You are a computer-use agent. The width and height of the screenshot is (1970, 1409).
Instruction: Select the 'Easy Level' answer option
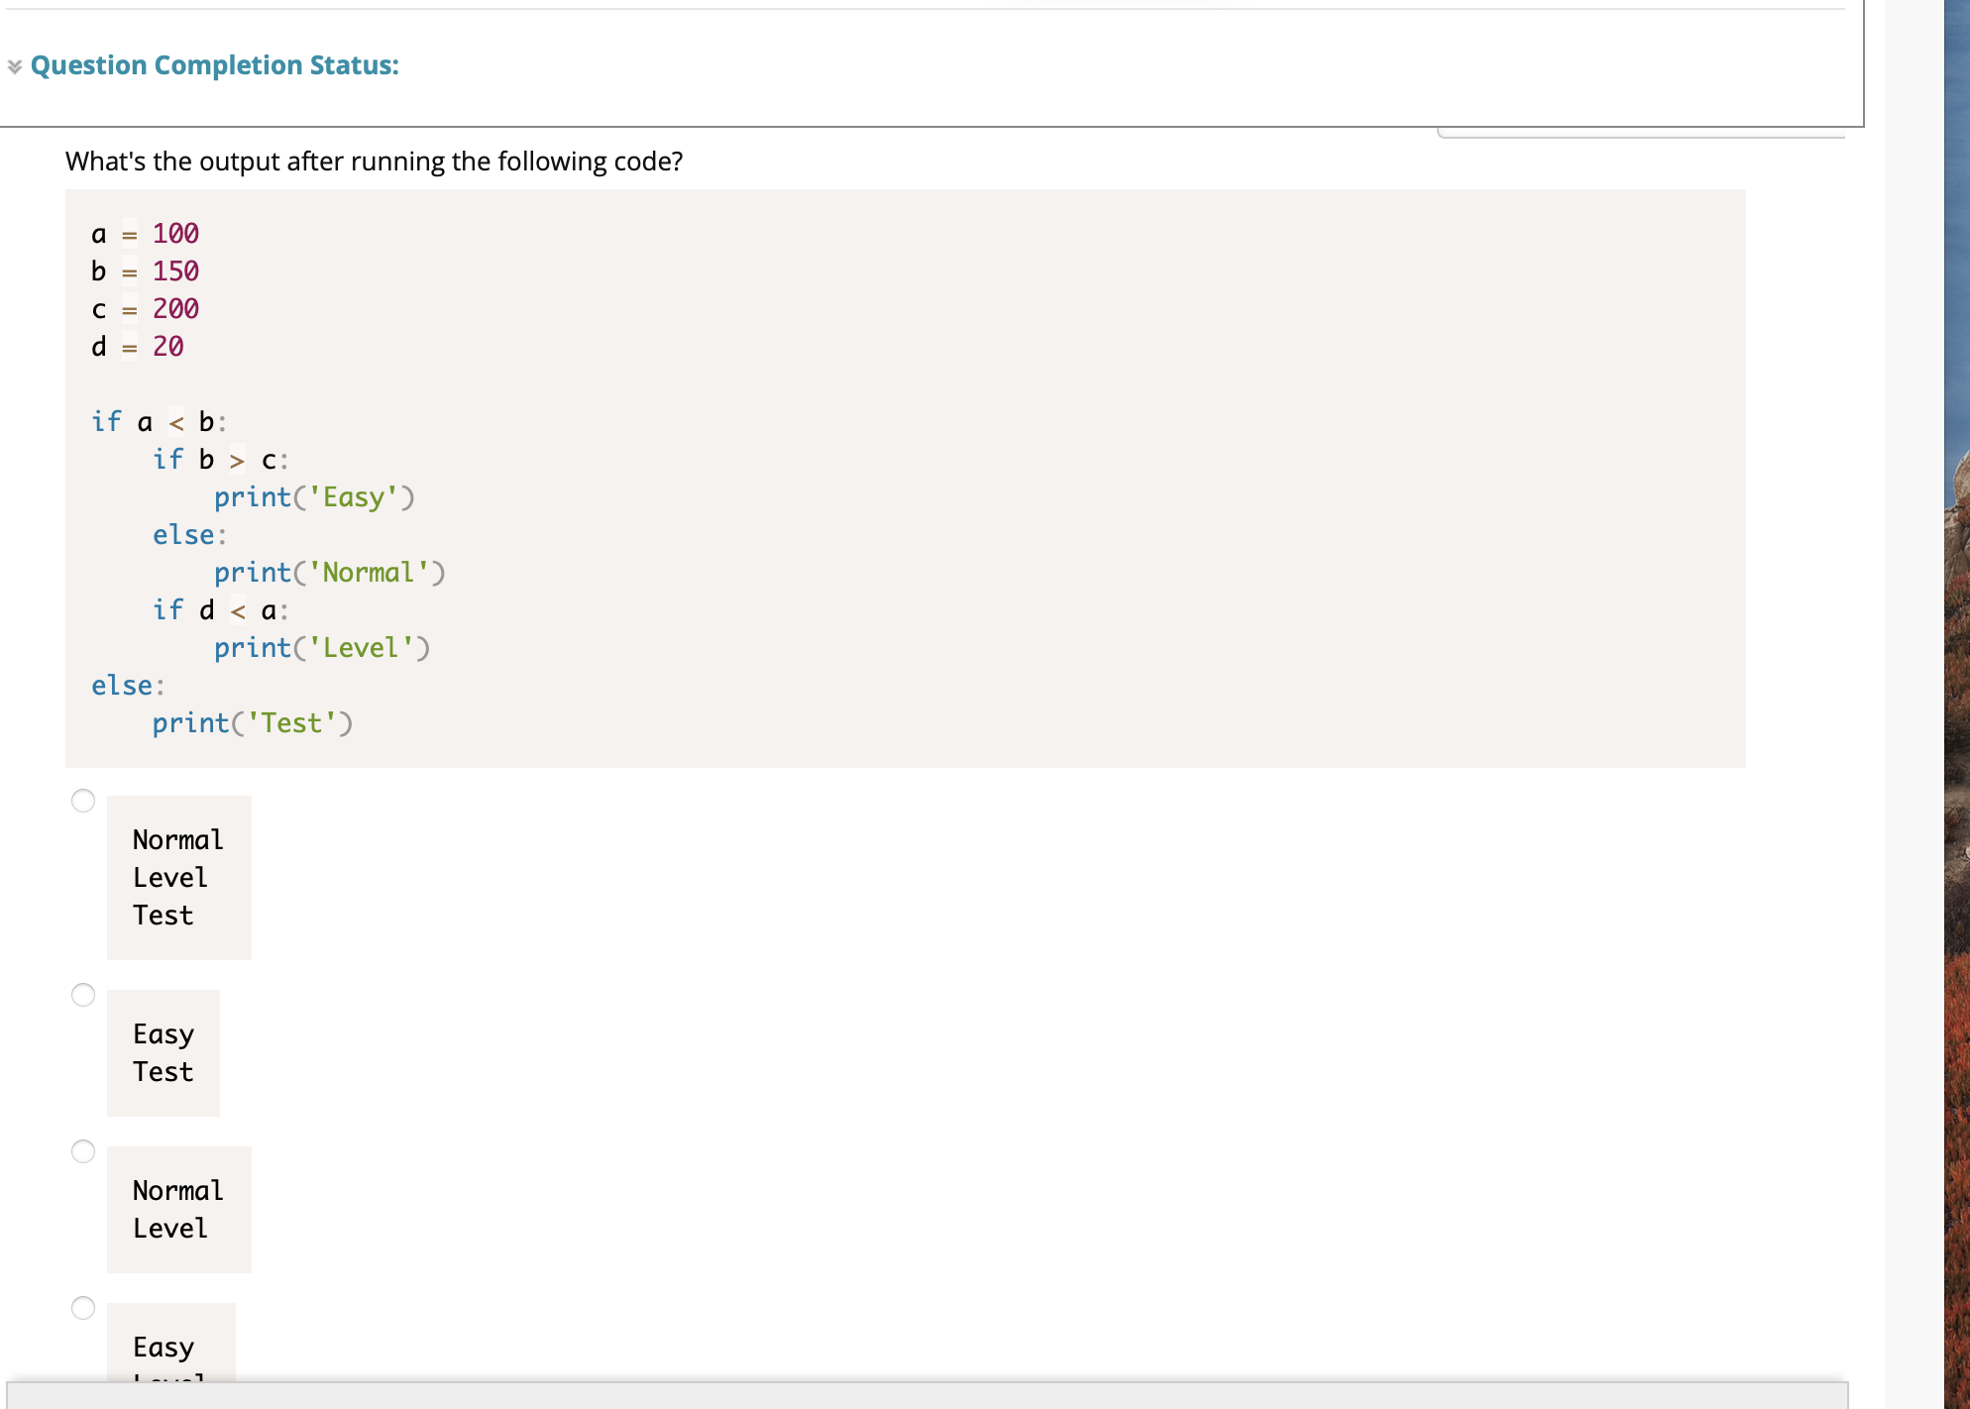click(x=84, y=1308)
